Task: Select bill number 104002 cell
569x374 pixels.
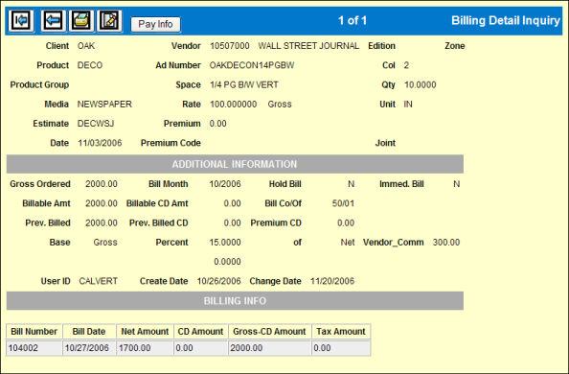Action: pos(34,348)
